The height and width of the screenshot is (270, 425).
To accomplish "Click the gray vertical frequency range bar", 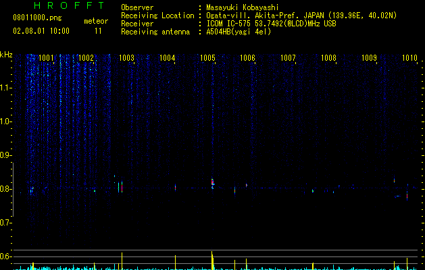I will 13,190.
